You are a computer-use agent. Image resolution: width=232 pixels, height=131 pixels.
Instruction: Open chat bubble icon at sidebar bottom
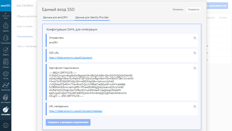point(6,125)
